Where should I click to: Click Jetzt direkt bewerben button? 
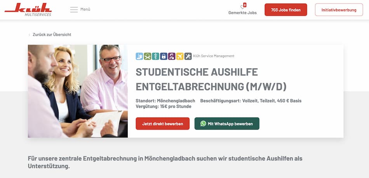click(x=163, y=123)
